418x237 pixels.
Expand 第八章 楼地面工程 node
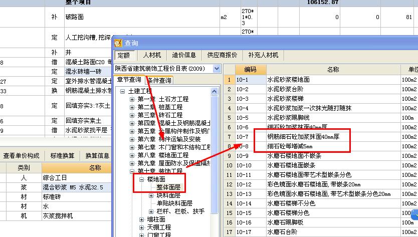[132, 155]
